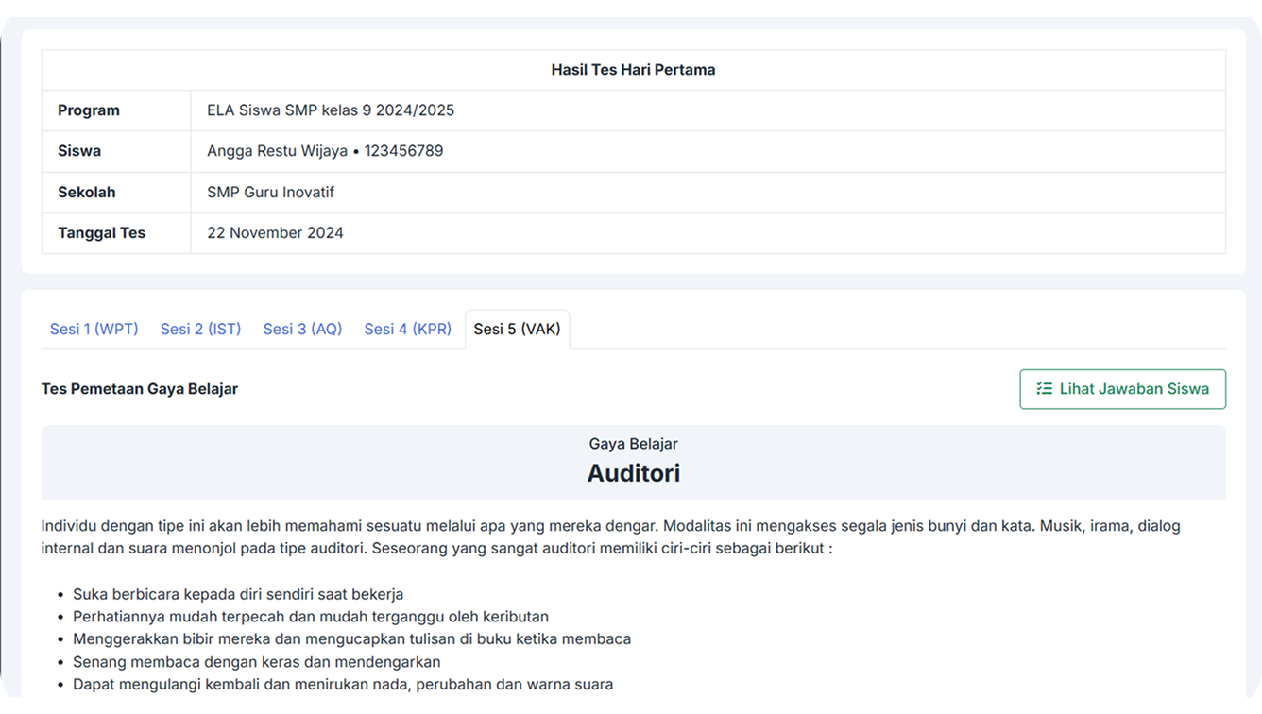Click the bullet 'Perhatiannya mudah terpecah'
Screen dimensions: 1262x714
(310, 617)
